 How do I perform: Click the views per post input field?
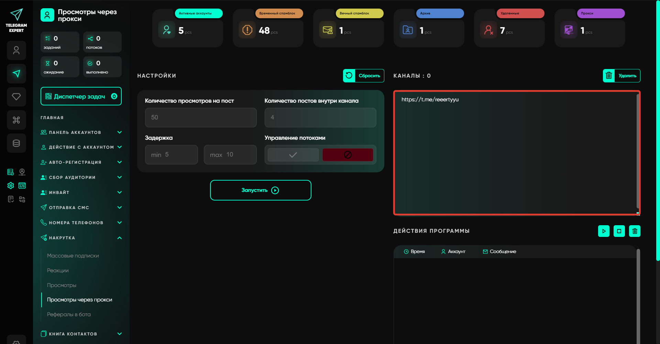click(201, 117)
